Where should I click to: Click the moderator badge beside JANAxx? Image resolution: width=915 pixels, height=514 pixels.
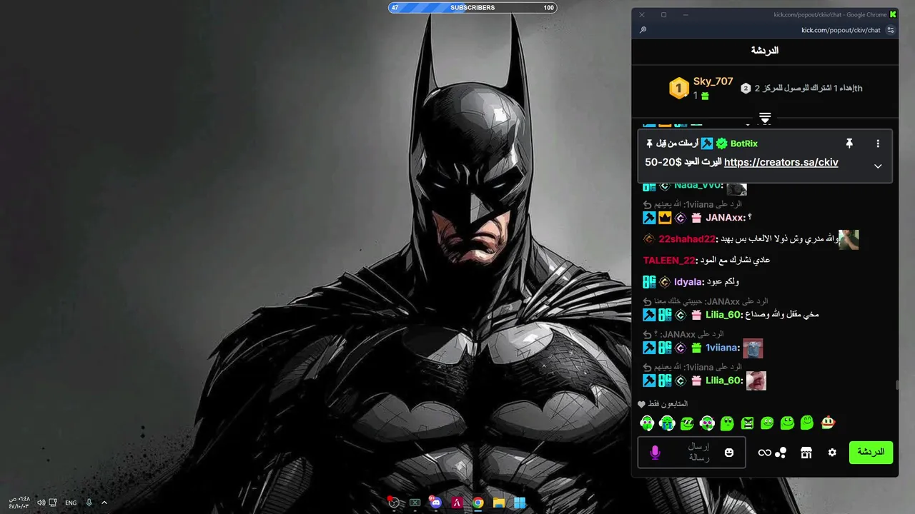(x=649, y=218)
